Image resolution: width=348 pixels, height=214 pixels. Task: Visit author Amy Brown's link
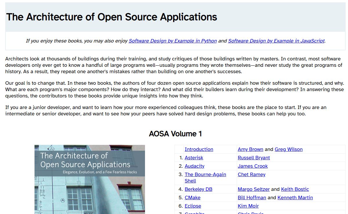coord(251,149)
